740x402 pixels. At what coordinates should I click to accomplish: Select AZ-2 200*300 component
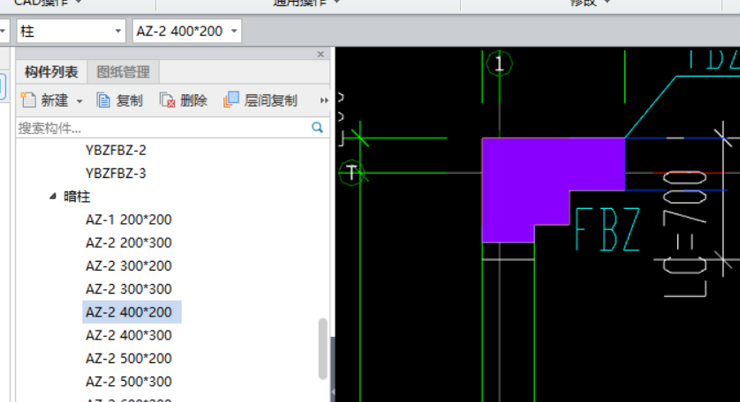click(128, 242)
